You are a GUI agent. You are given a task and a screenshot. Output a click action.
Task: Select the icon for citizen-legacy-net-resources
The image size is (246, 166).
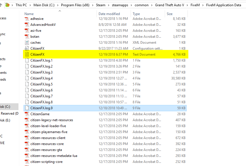tap(27, 120)
